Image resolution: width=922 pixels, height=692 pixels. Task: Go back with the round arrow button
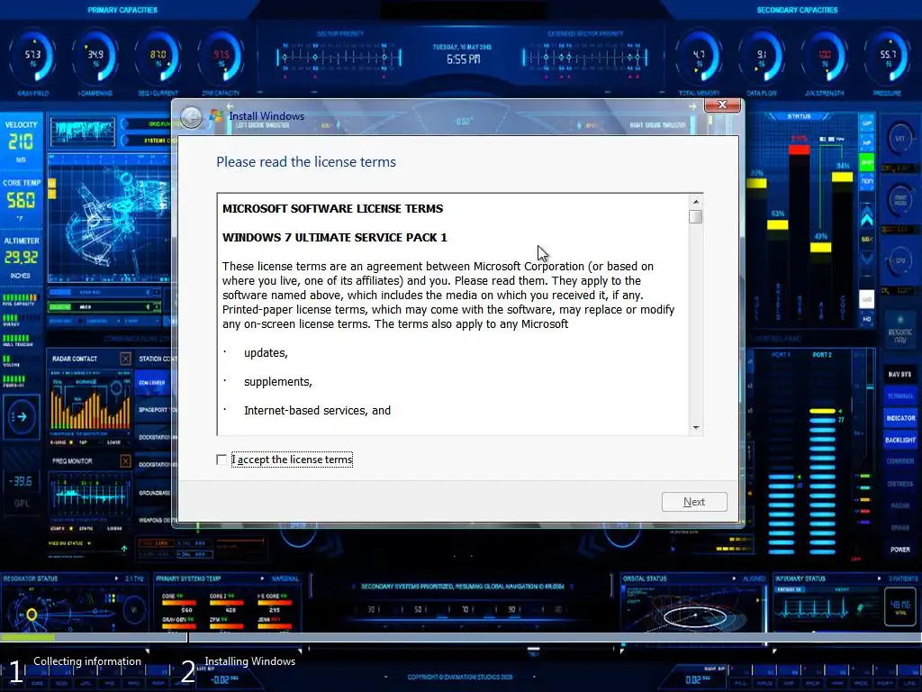click(191, 118)
